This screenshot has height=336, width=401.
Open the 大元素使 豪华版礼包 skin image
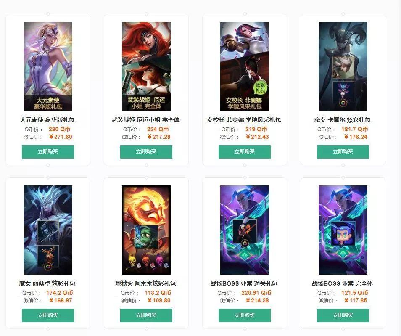[48, 66]
